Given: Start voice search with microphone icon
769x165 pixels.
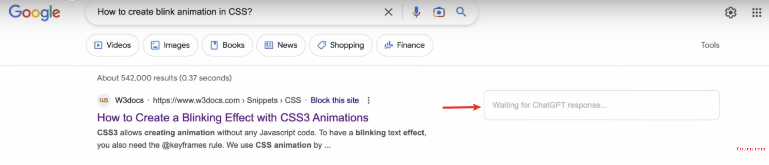Looking at the screenshot, I should click(x=416, y=12).
